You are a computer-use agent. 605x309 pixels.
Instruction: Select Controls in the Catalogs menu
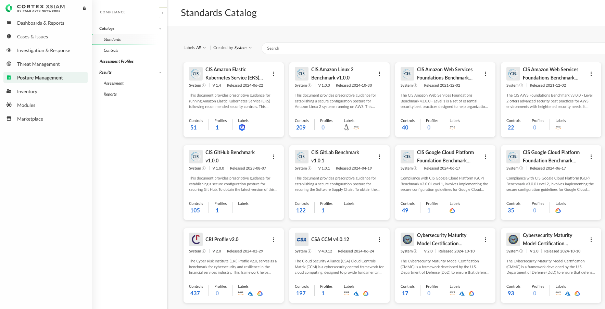(x=111, y=50)
